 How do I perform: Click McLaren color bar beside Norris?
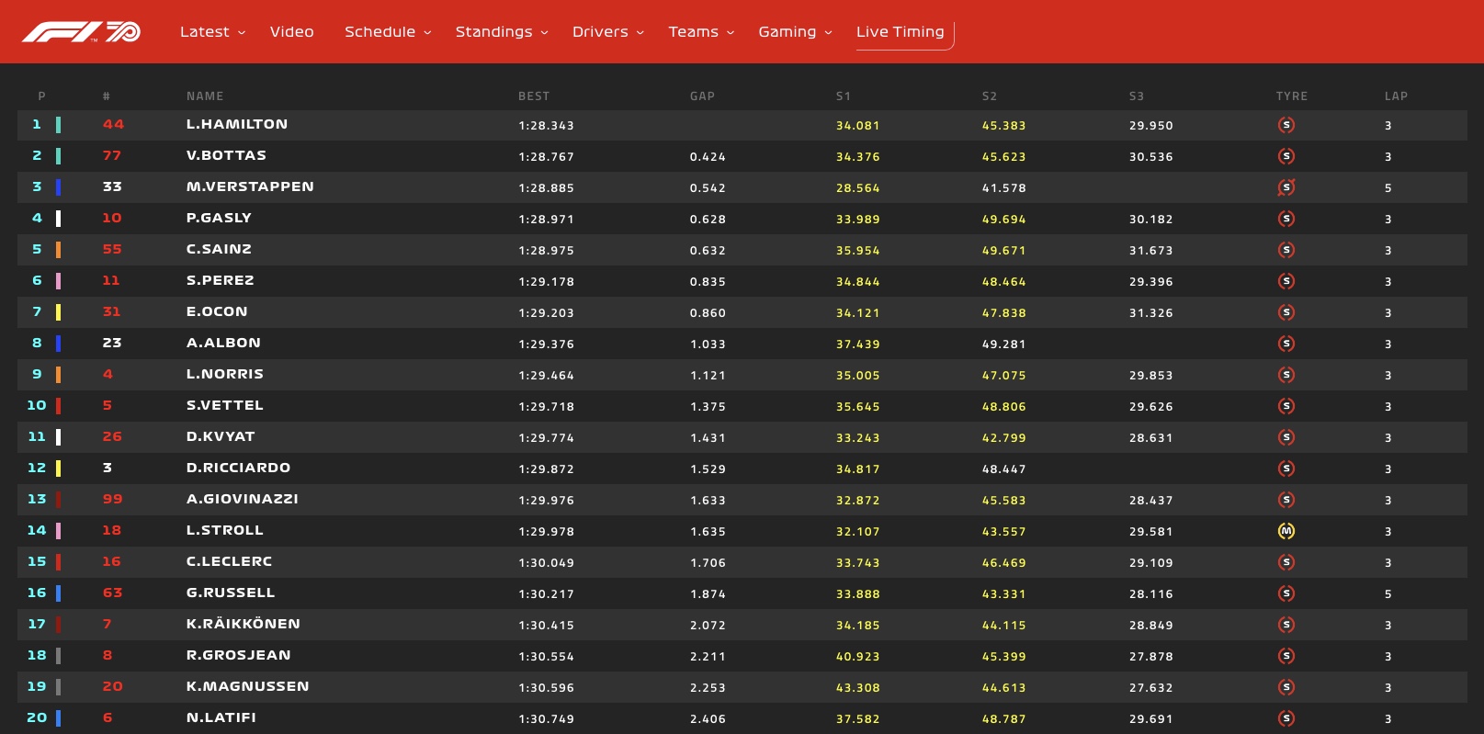58,375
